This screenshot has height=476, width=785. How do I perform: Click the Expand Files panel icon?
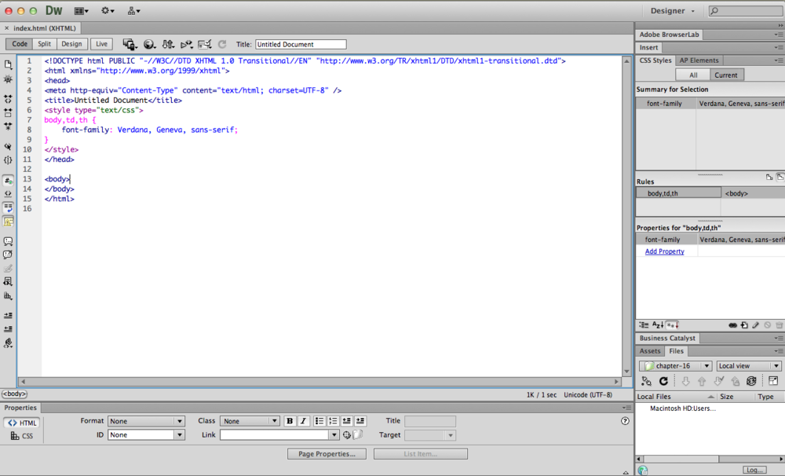click(x=774, y=380)
